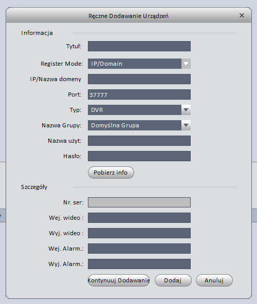Focus the Hasło password field

pos(139,156)
